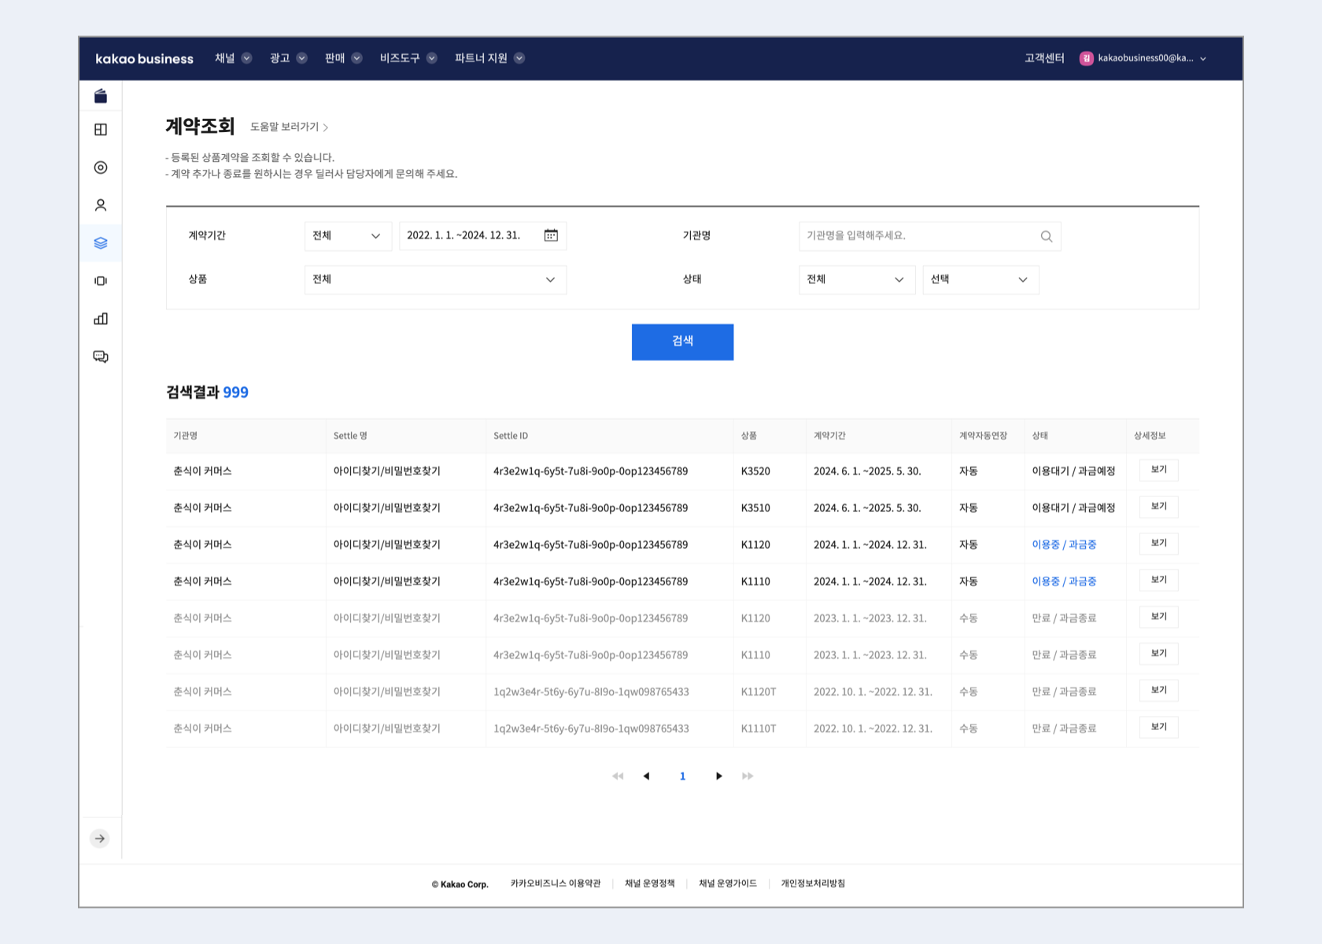Image resolution: width=1322 pixels, height=944 pixels.
Task: Open the 계약기간 전체 dropdown
Action: click(x=347, y=236)
